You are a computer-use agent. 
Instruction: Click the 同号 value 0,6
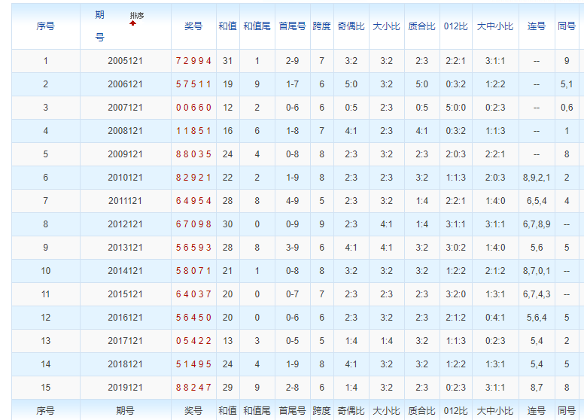tap(567, 108)
